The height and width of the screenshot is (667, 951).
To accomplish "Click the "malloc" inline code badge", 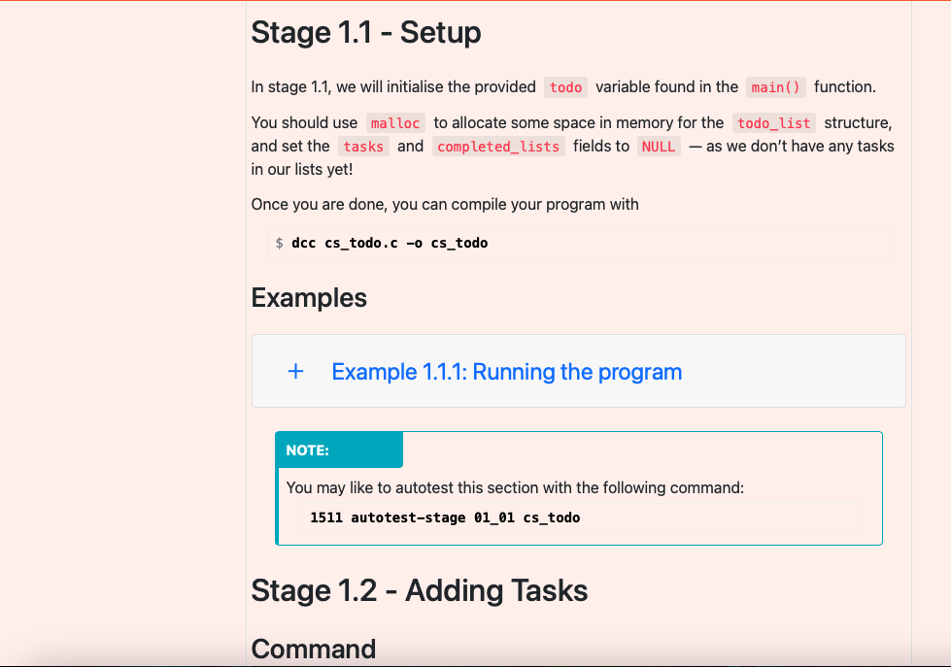I will pos(395,122).
